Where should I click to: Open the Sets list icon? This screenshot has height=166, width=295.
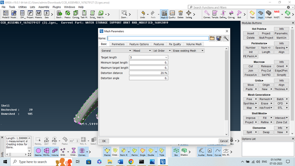(46, 14)
